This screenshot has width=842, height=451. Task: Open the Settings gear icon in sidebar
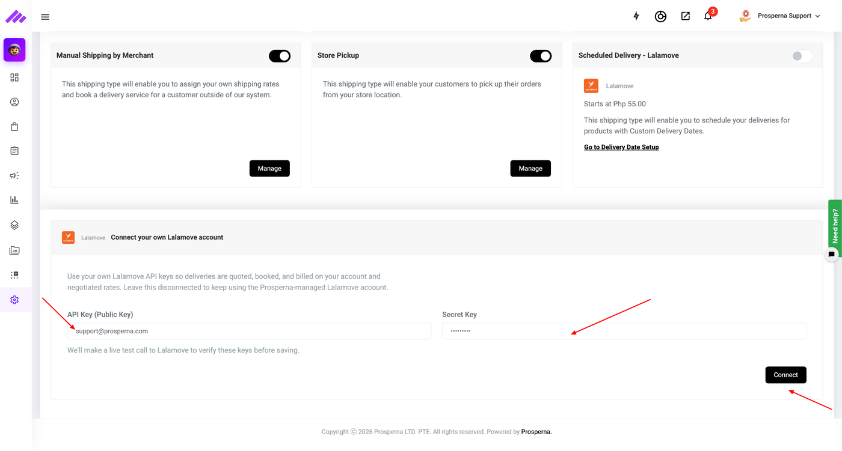coord(14,300)
